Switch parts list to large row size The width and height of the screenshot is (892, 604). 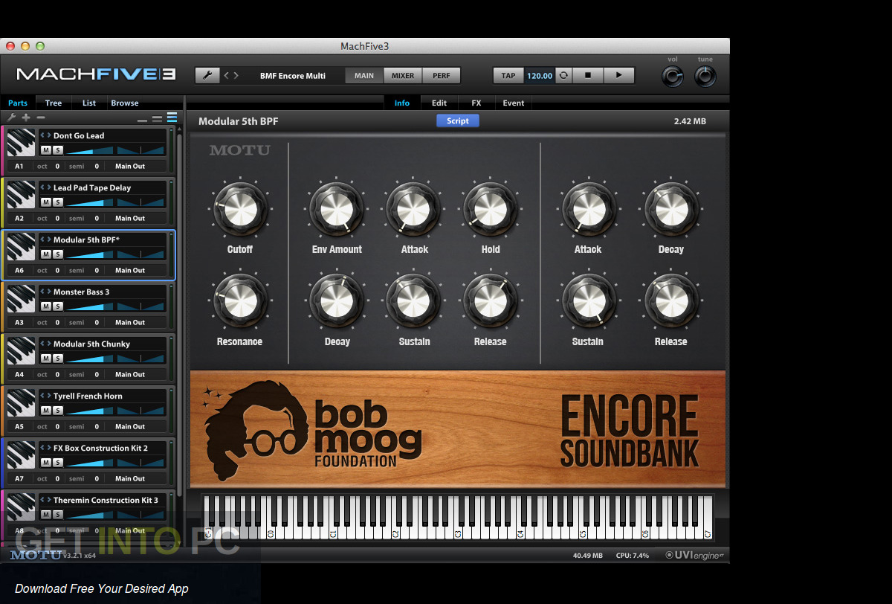click(x=172, y=118)
